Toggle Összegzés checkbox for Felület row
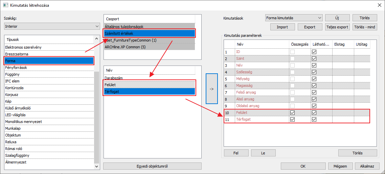The height and width of the screenshot is (174, 385). click(x=292, y=113)
